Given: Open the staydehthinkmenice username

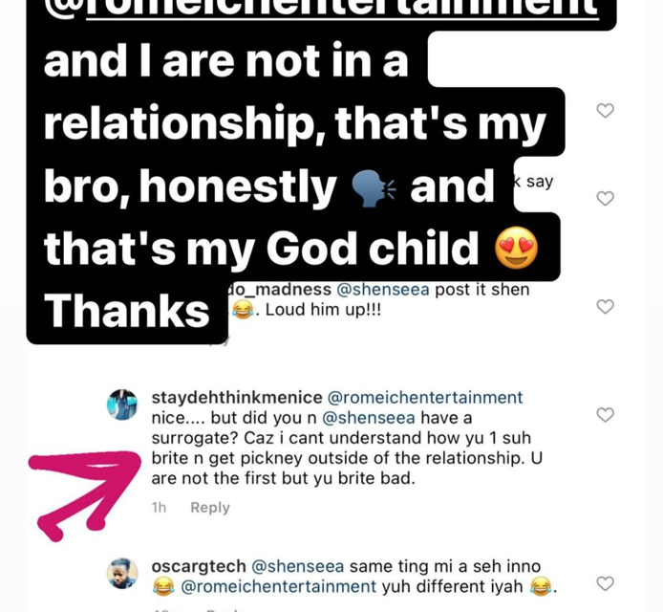Looking at the screenshot, I should [x=237, y=397].
